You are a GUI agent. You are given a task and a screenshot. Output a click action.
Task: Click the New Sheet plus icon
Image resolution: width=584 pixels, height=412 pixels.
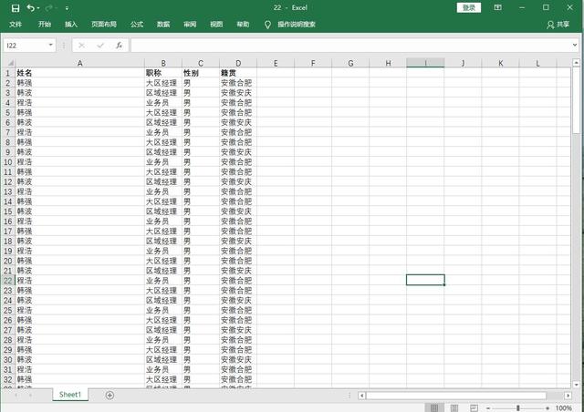pyautogui.click(x=109, y=396)
